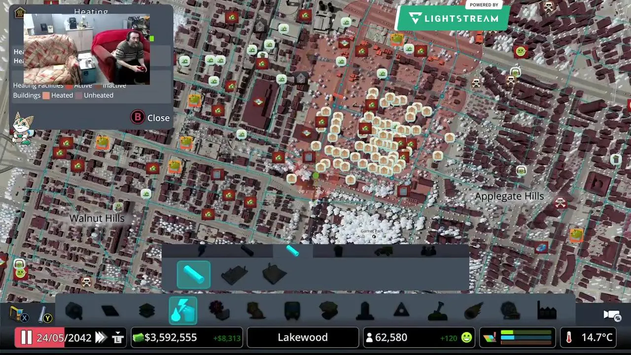Change game speed with fast-forward arrows

click(101, 338)
